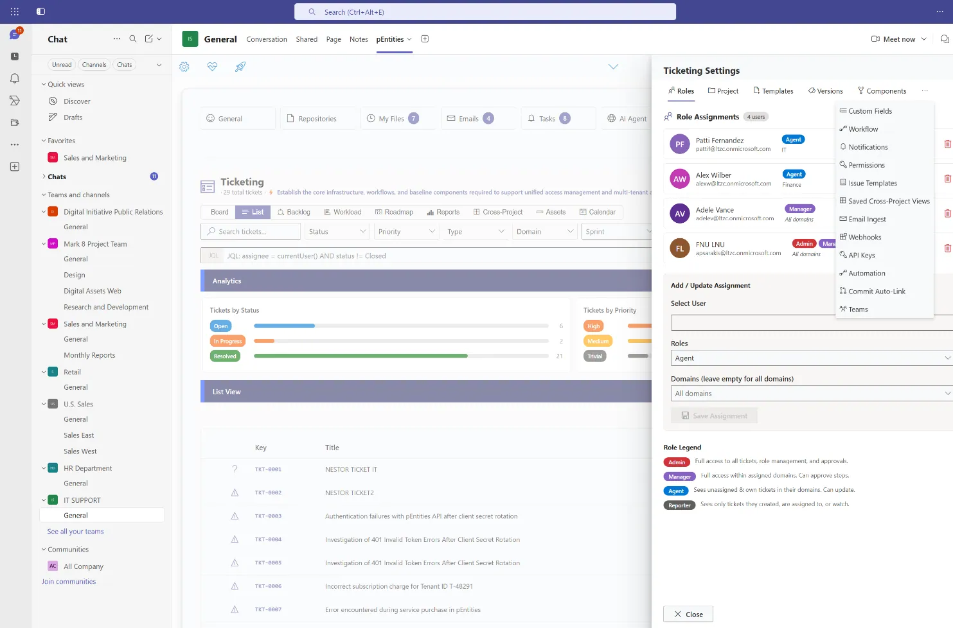Open the Domains dropdown showing All domains
This screenshot has width=953, height=628.
point(812,394)
